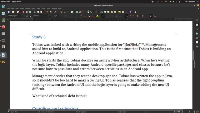
Task: Click the Undo arrow
Action: coord(51,12)
